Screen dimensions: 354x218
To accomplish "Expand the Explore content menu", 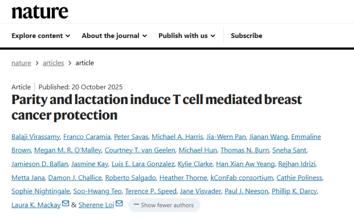I will point(41,36).
